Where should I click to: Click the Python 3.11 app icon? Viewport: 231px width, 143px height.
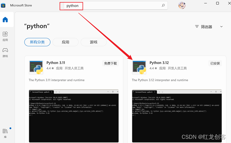pyautogui.click(x=36, y=67)
